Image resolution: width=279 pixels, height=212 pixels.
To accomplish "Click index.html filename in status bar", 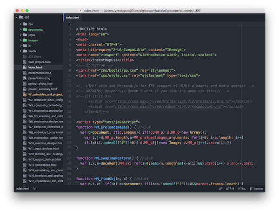I will [x=22, y=189].
